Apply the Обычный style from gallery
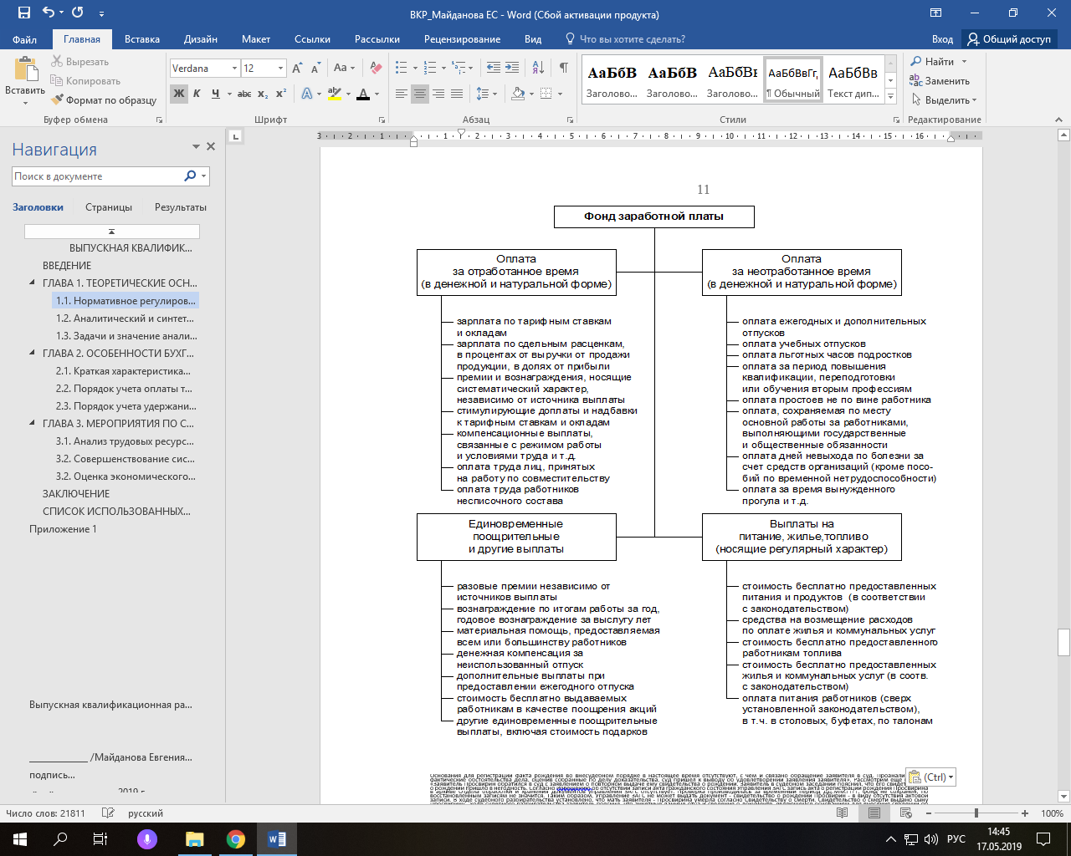Viewport: 1071px width, 856px height. pyautogui.click(x=793, y=79)
